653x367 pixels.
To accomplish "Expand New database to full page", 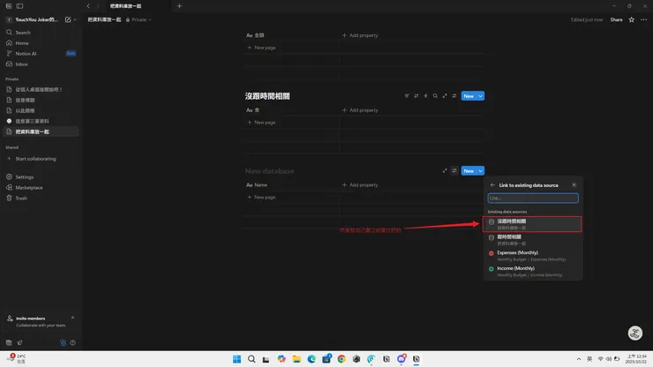I will click(x=445, y=171).
